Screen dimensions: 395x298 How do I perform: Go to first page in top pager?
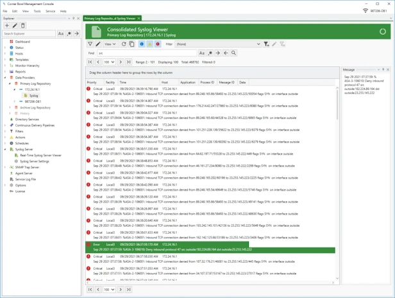coord(90,62)
